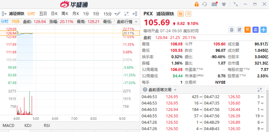This screenshot has height=132, width=269.
Task: Expand the 盘前逐笔交易 dropdown arrow
Action: (x=175, y=90)
